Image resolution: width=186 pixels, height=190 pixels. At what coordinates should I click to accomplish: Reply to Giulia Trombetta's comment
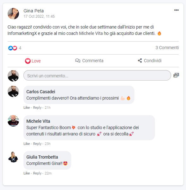(x=37, y=173)
